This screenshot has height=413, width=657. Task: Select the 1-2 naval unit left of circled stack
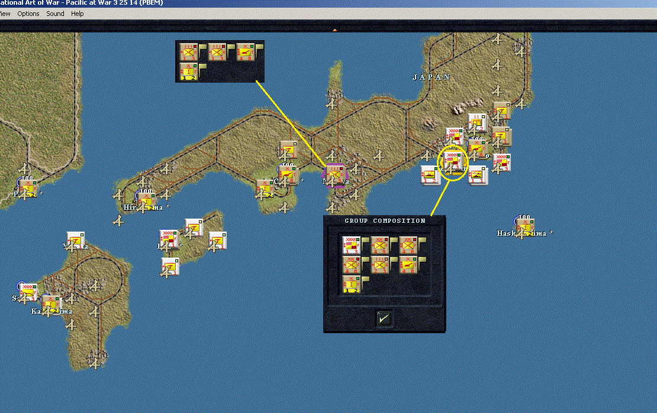(x=430, y=175)
